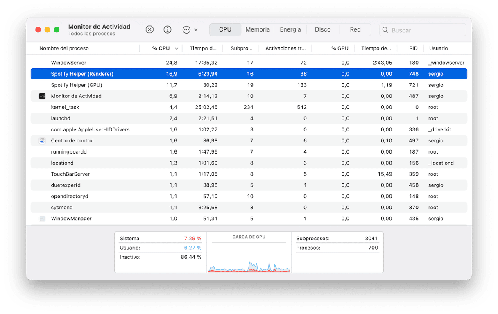Sort by PID column header
The image size is (498, 314).
coord(413,48)
